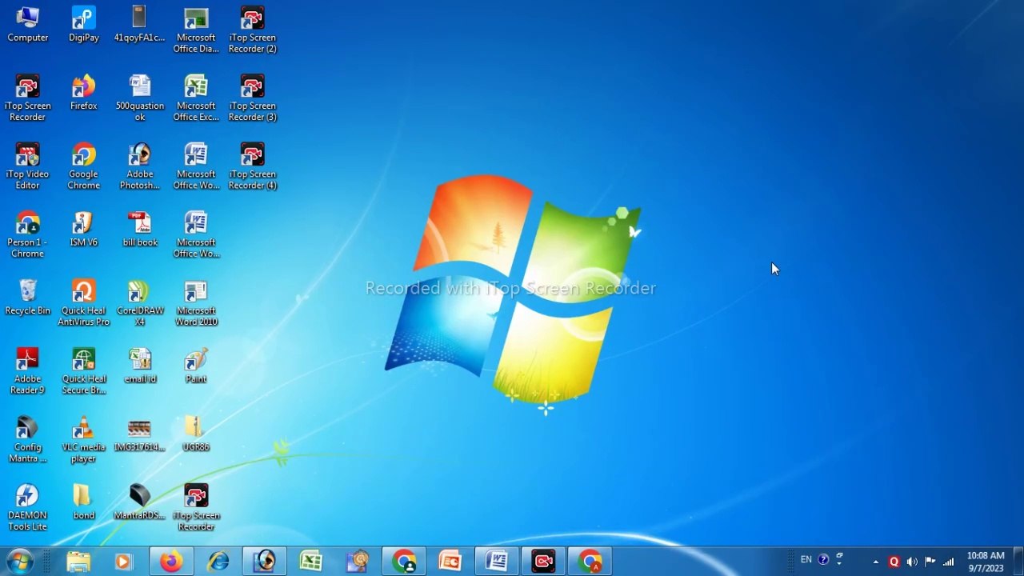Select the 'bond' folder on desktop

click(83, 499)
